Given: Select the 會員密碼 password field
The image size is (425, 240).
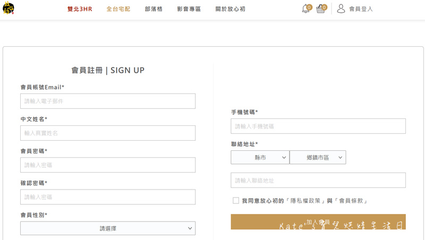Looking at the screenshot, I should point(108,165).
